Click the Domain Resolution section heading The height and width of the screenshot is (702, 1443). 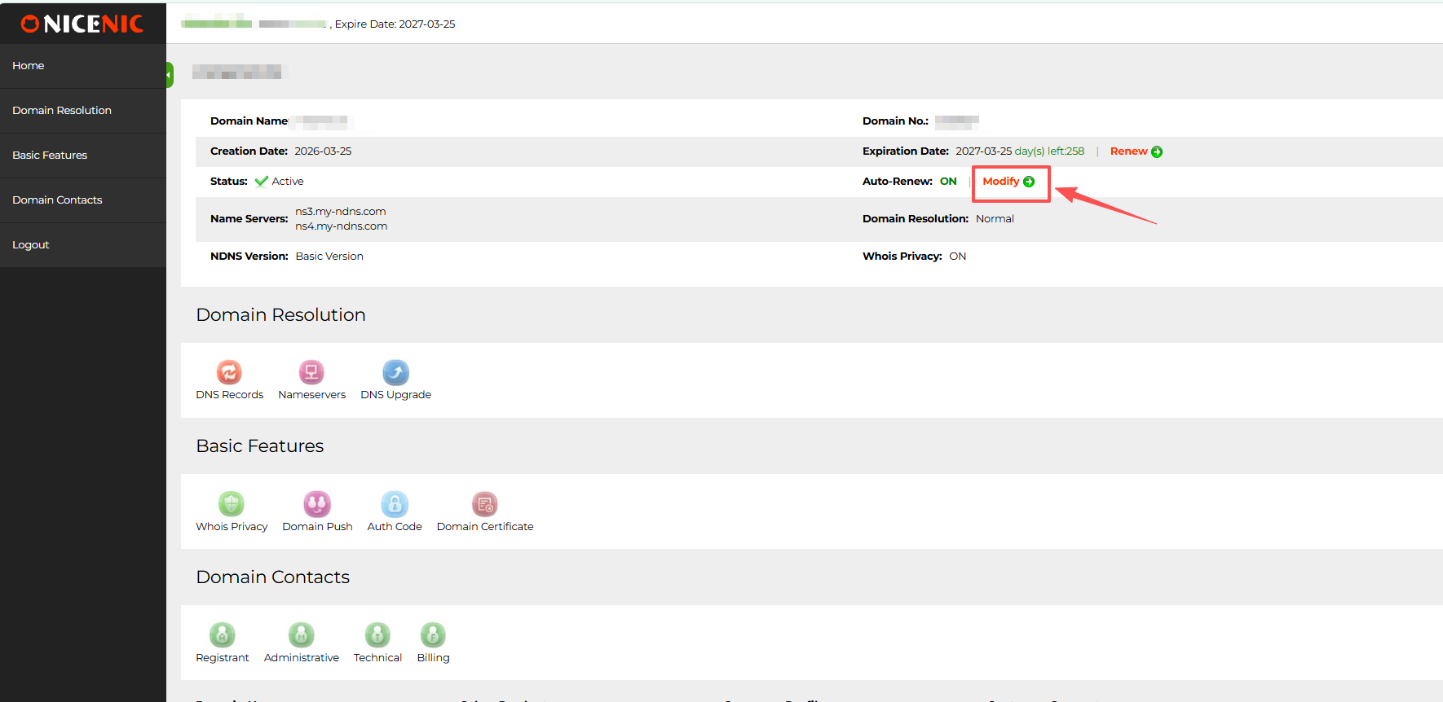tap(280, 315)
